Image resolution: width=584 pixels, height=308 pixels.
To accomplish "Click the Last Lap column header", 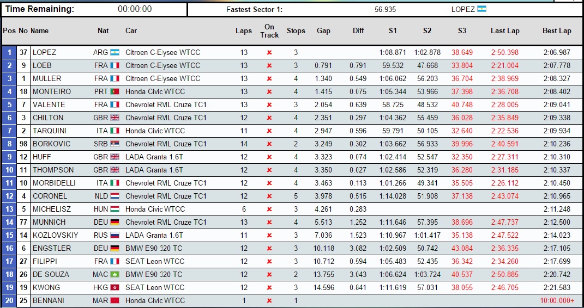I will coord(505,31).
